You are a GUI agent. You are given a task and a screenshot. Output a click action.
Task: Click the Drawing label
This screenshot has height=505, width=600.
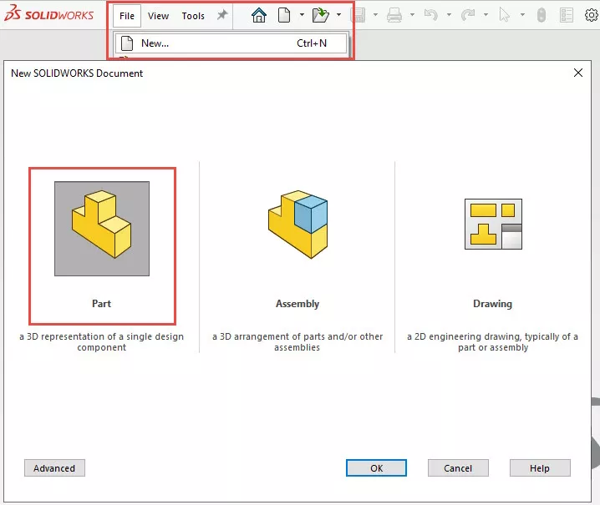(x=492, y=304)
